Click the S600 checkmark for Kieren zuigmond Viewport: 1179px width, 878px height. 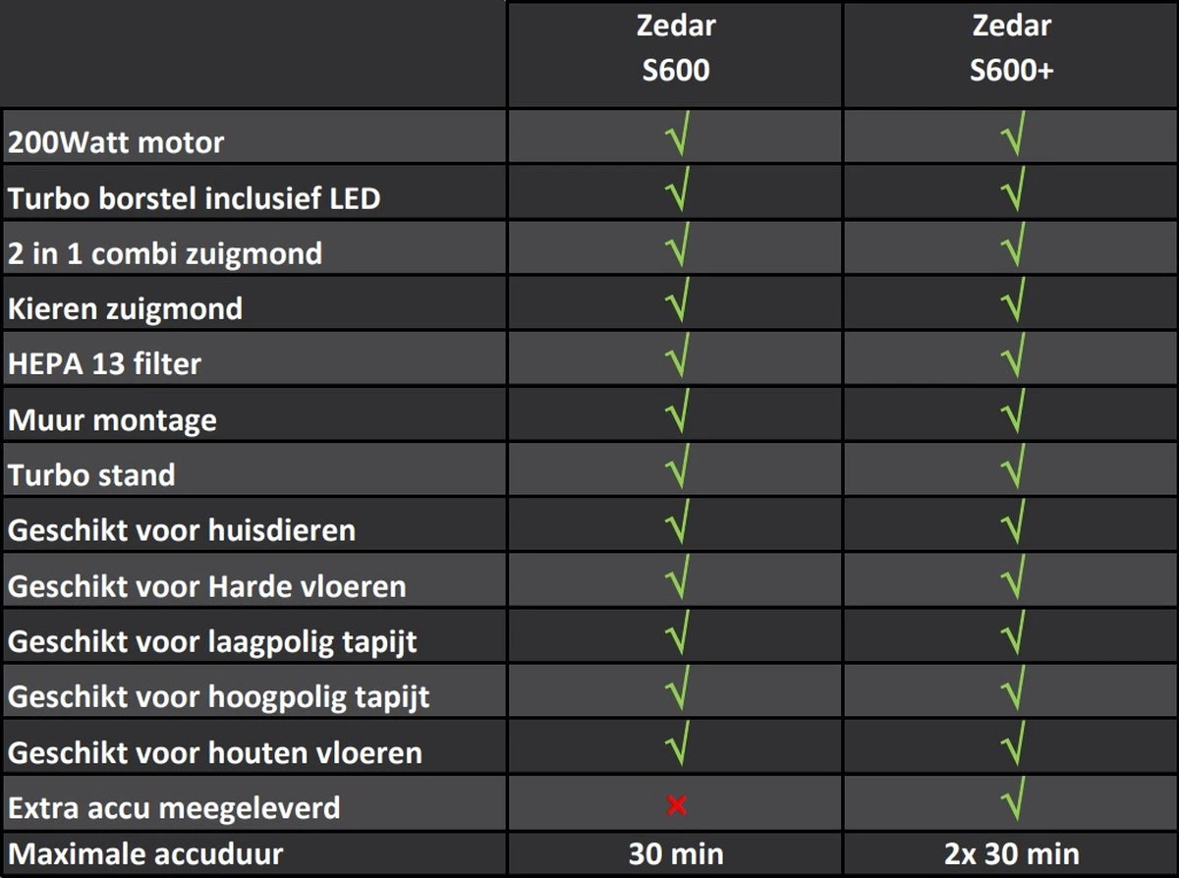(x=676, y=302)
